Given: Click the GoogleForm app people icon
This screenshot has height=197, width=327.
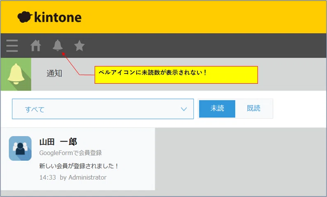Looking at the screenshot, I should point(20,148).
